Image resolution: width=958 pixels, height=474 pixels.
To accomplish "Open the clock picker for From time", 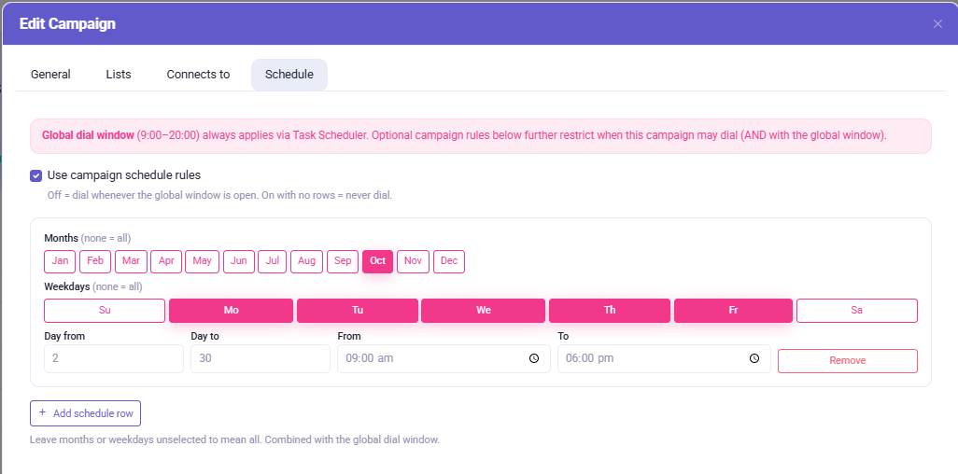I will (x=534, y=358).
